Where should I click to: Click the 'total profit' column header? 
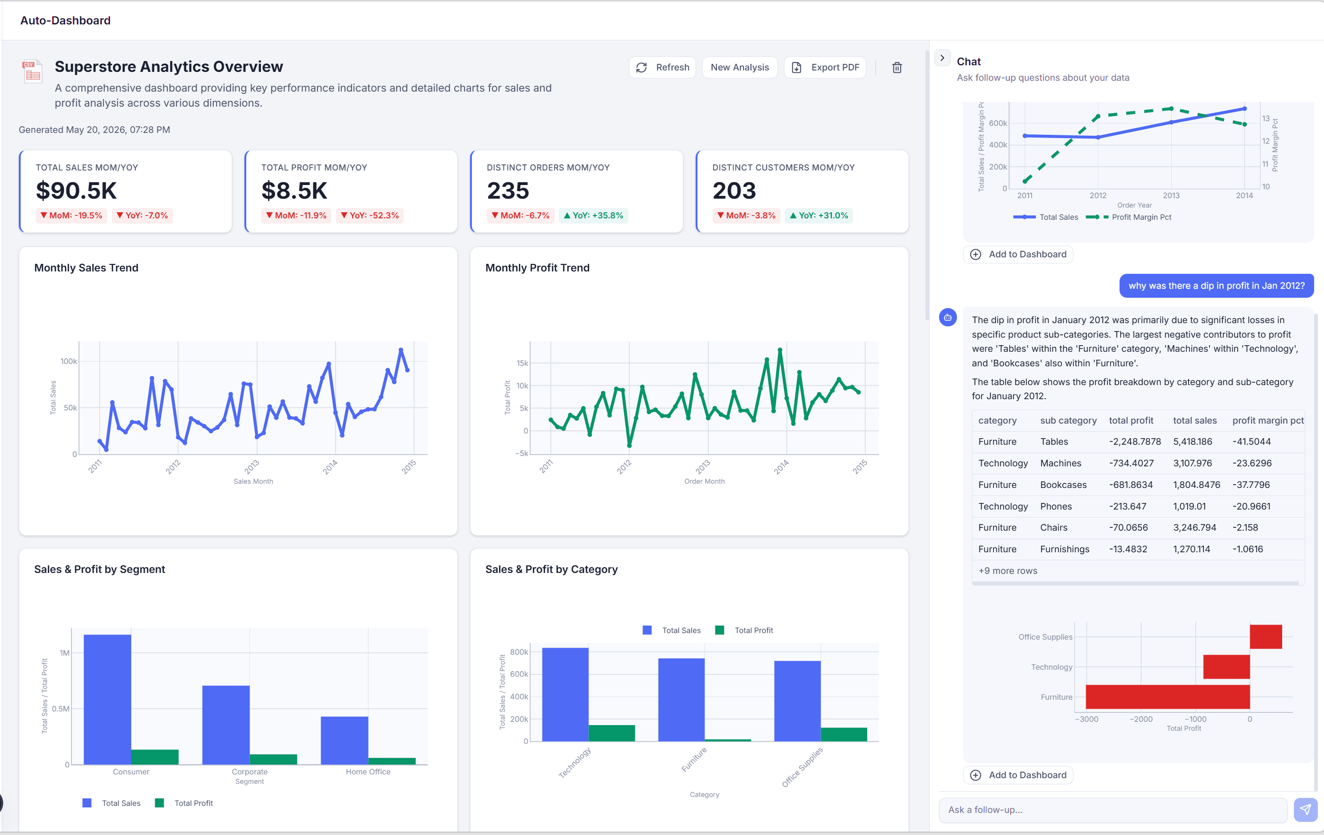coord(1130,420)
